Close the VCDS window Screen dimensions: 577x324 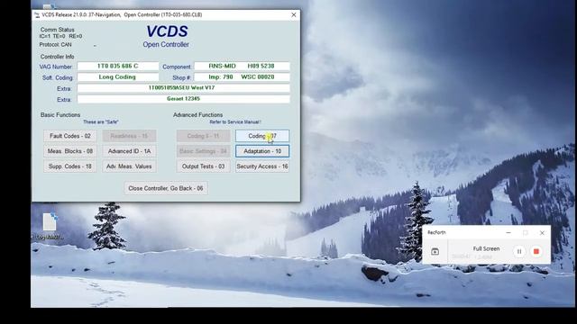[294, 14]
